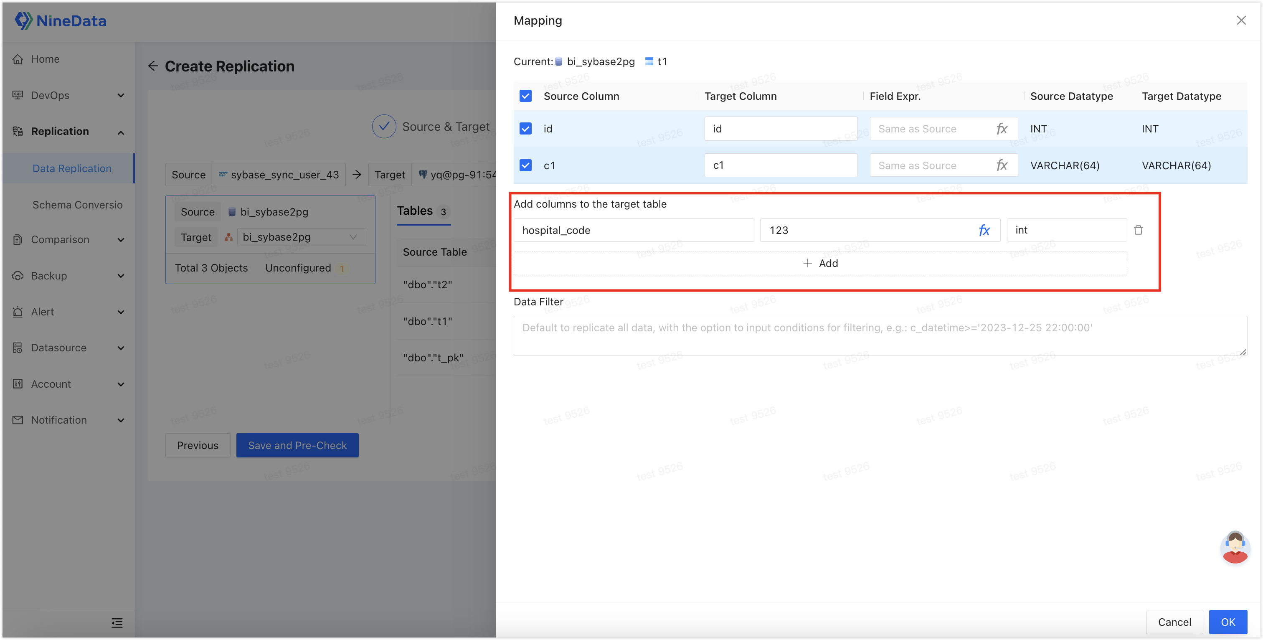This screenshot has width=1263, height=640.
Task: Close the Mapping panel
Action: (1241, 20)
